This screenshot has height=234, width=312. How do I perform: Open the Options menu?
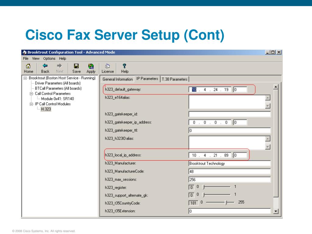click(x=49, y=58)
